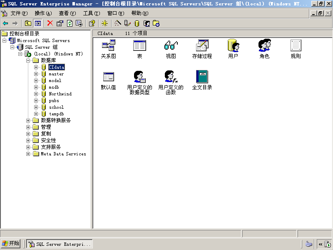Screen dimensions: 333x250
Task: Select the tempdb database
Action: click(57, 114)
